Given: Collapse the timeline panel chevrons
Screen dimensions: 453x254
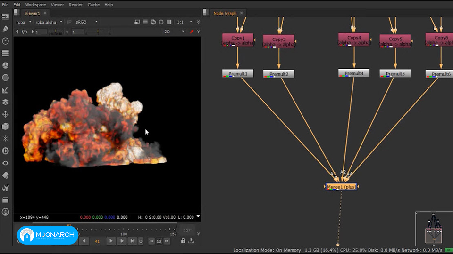Looking at the screenshot, I should click(x=199, y=234).
